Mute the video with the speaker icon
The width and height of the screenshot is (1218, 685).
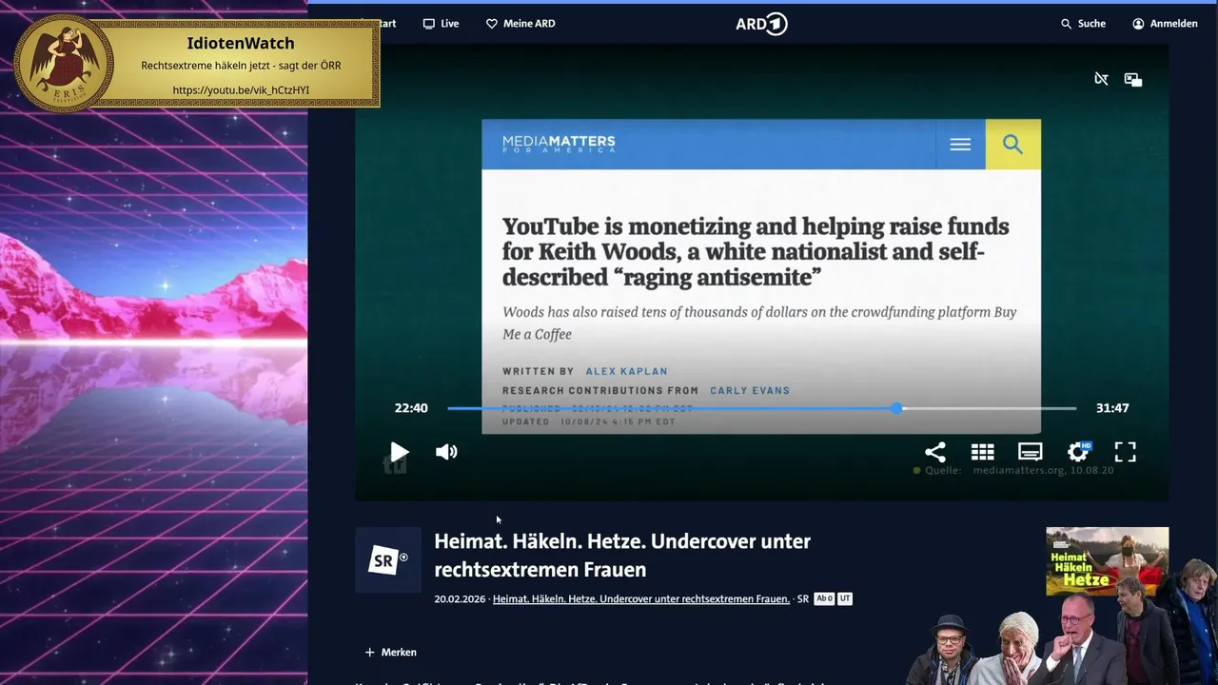446,452
